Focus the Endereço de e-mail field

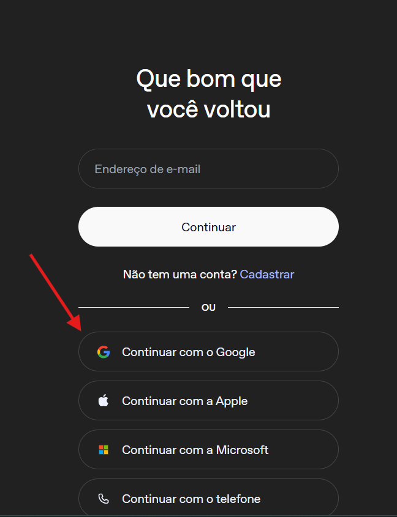coord(208,169)
